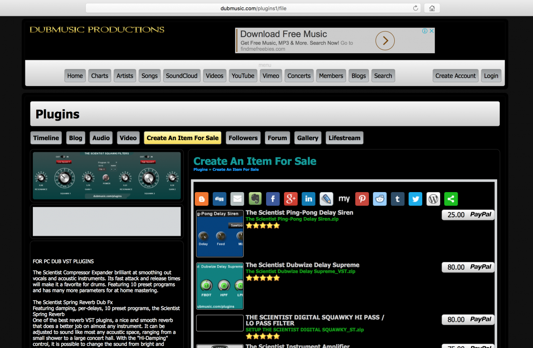Image resolution: width=533 pixels, height=348 pixels.
Task: Open the green ShareThis more-options icon
Action: pos(451,199)
